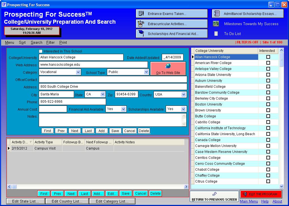289x206 pixels.
Task: Click the activity row selector arrow
Action: click(8, 148)
